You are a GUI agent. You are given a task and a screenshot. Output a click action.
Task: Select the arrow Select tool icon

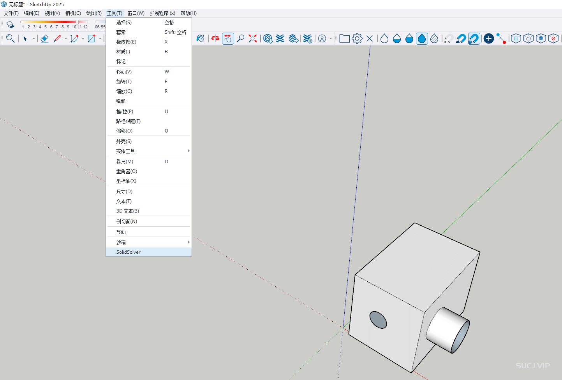25,38
